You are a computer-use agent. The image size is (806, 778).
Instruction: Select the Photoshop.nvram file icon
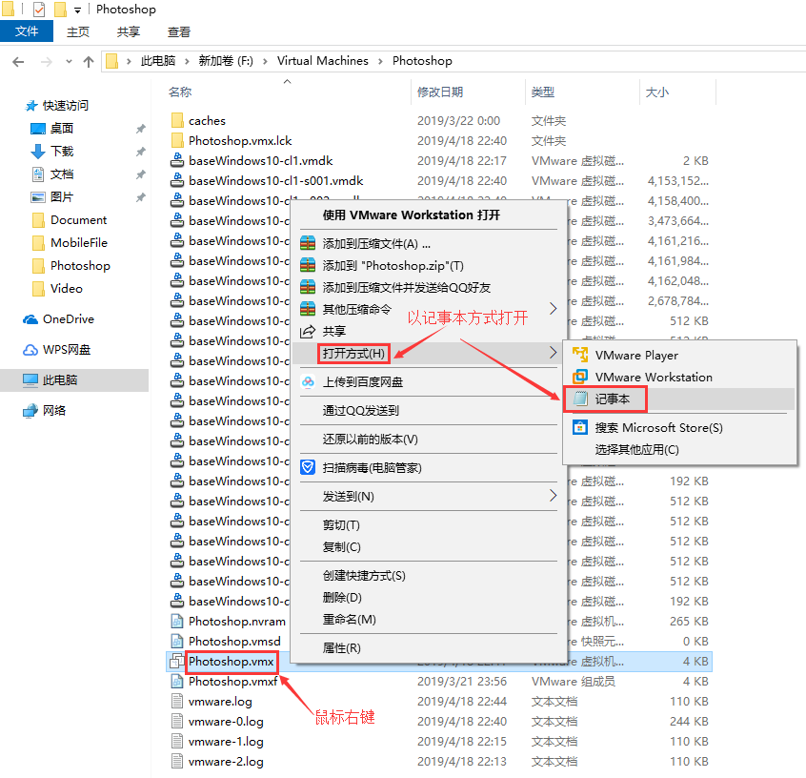click(x=177, y=621)
